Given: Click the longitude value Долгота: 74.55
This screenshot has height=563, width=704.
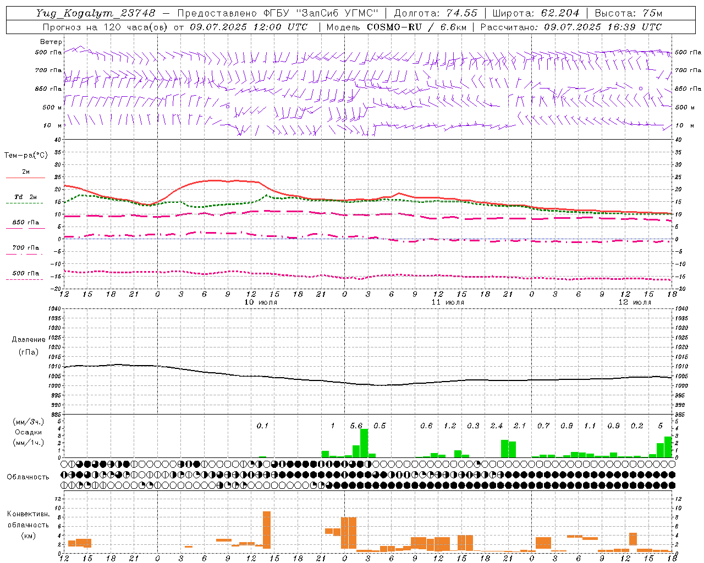Looking at the screenshot, I should (x=436, y=13).
